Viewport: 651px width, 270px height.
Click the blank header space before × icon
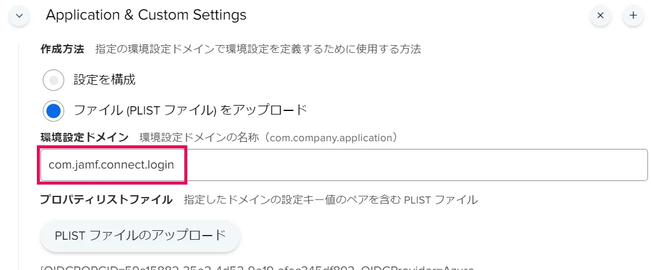pos(416,15)
